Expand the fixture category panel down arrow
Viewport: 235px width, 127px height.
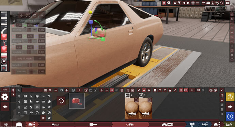(x=13, y=95)
